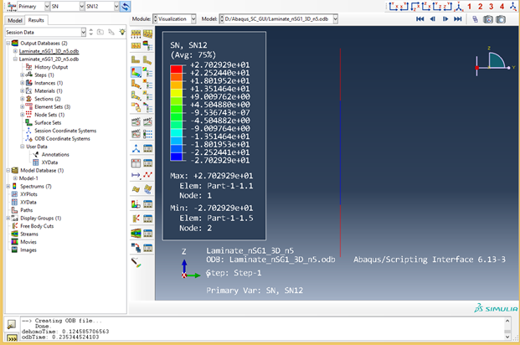Collapse Laminate_nSG1_2D_n5.odb node

tap(15, 59)
